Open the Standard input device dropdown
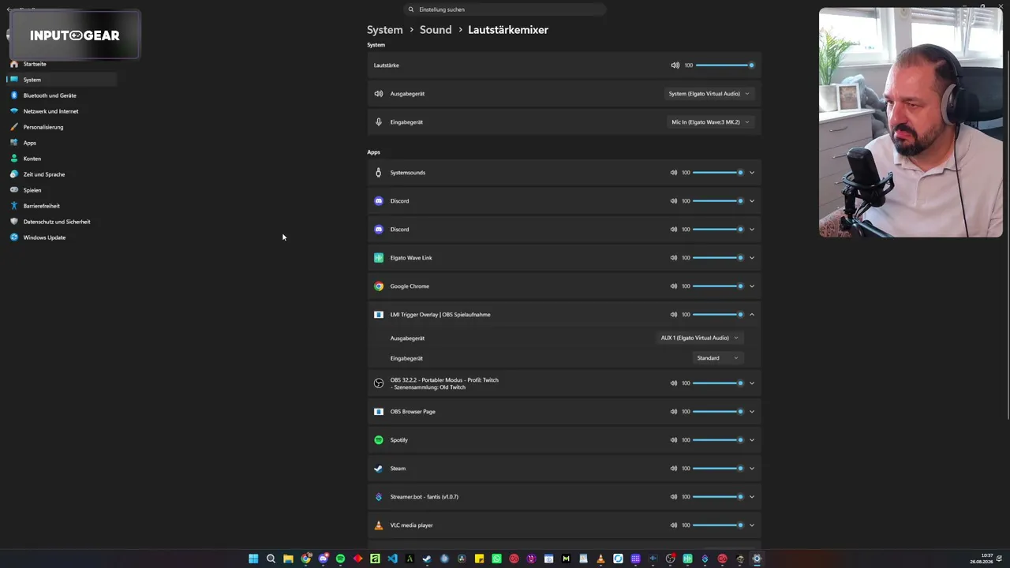1010x568 pixels. [x=718, y=358]
